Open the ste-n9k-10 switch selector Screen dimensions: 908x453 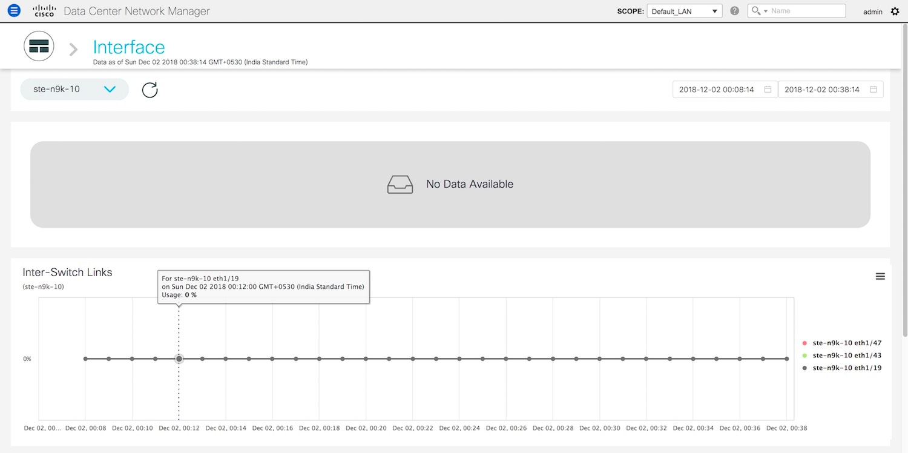[74, 89]
